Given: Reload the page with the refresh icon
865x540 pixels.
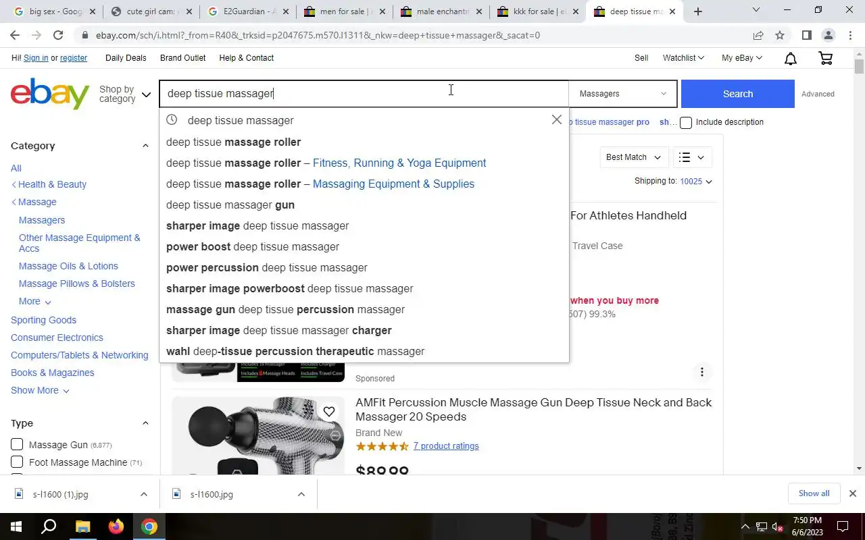Looking at the screenshot, I should click(x=58, y=35).
